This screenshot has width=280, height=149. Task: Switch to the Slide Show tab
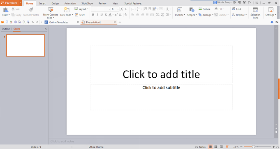coord(87,3)
